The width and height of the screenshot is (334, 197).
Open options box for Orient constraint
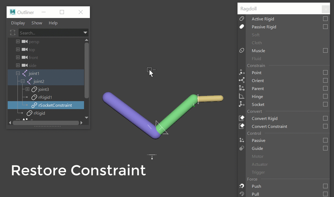point(325,80)
